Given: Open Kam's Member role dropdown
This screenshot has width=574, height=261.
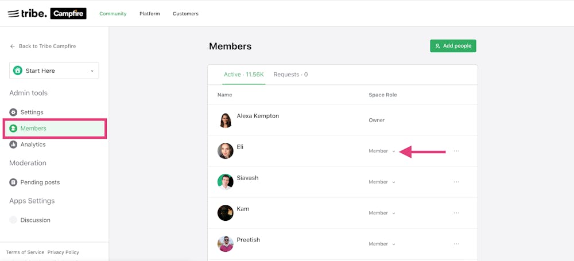Looking at the screenshot, I should point(382,213).
